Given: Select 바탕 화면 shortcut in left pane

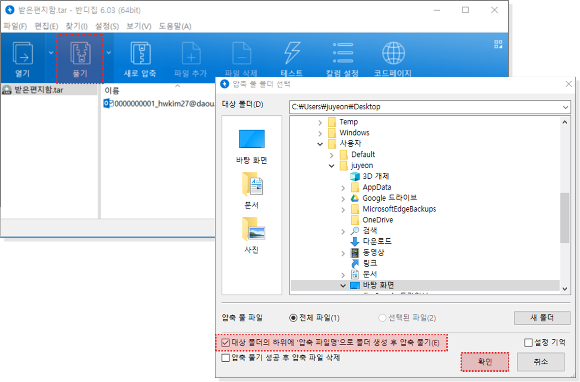Looking at the screenshot, I should tap(252, 139).
